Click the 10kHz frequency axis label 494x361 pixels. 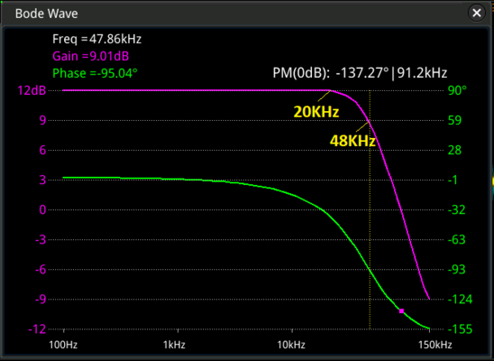pos(291,345)
